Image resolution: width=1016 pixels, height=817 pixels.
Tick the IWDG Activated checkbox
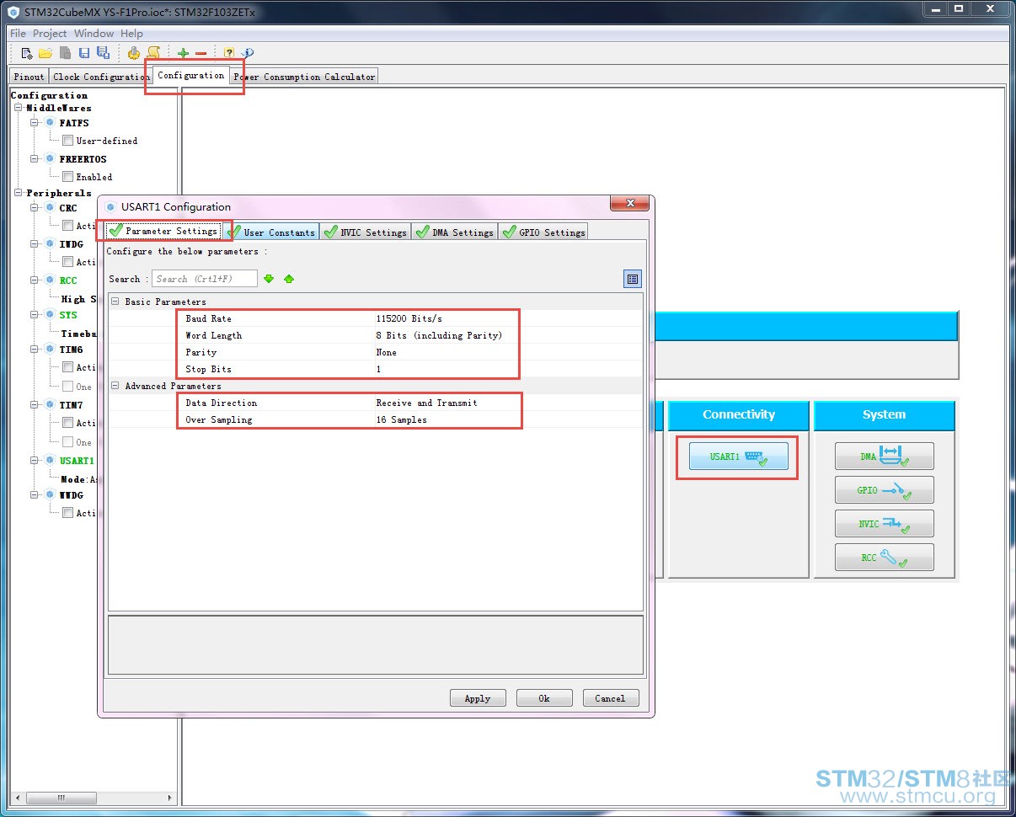67,262
